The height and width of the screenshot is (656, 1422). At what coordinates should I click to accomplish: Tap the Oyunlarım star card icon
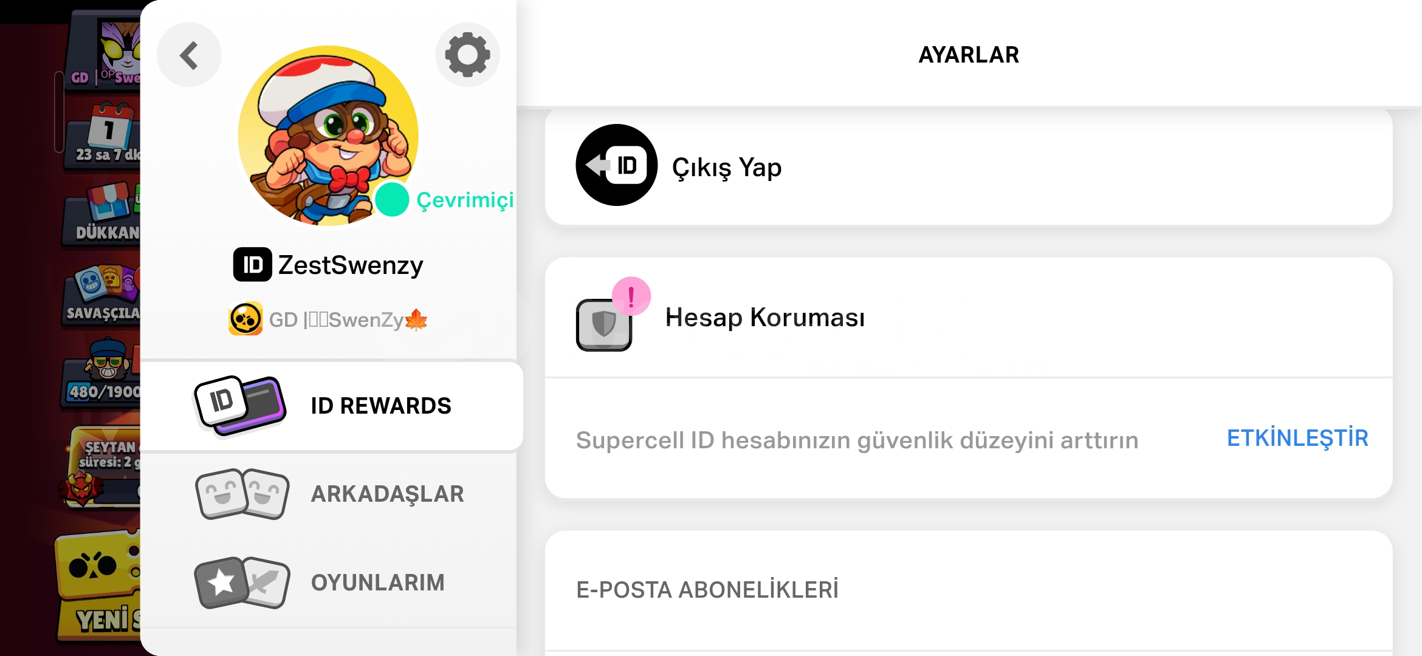(x=242, y=583)
